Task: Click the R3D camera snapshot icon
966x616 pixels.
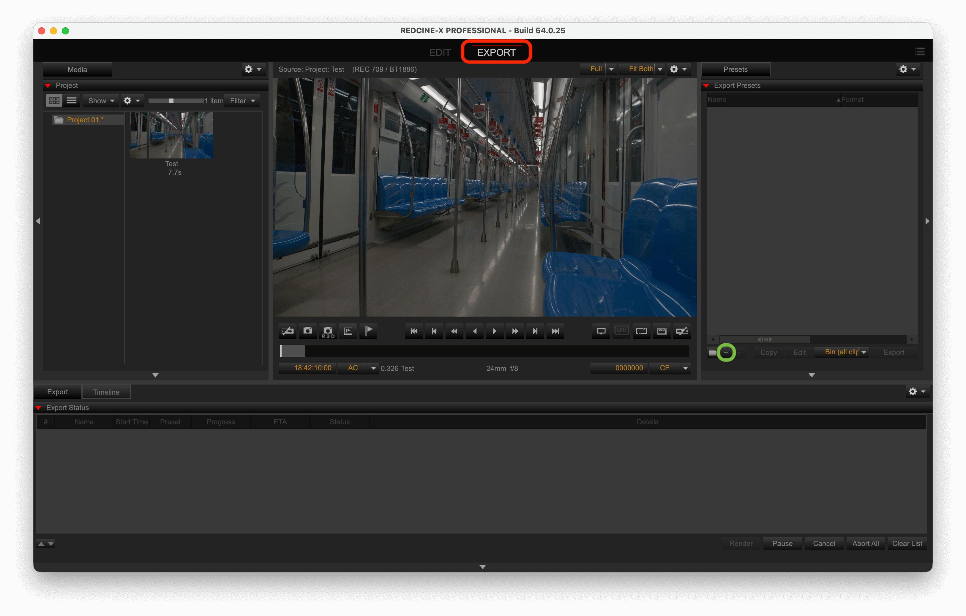Action: click(x=328, y=331)
